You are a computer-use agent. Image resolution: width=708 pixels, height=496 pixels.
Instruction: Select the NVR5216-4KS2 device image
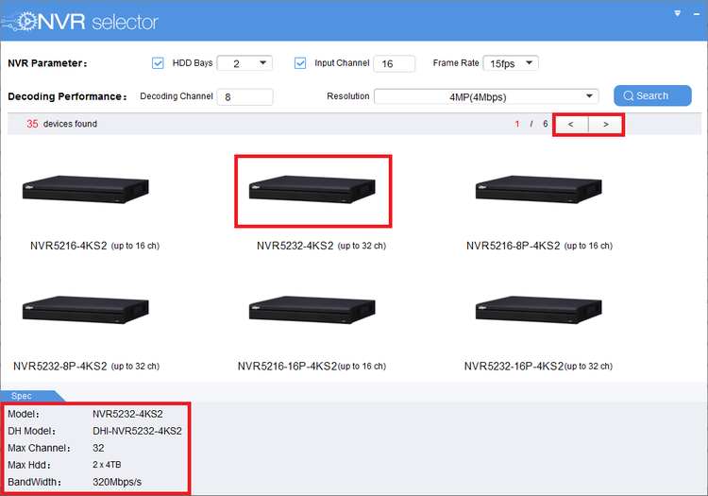(x=86, y=189)
